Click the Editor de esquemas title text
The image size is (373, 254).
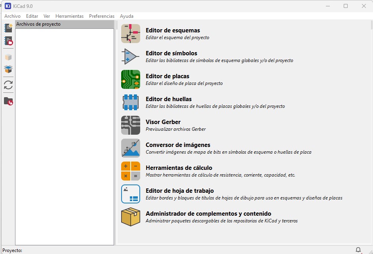click(173, 30)
